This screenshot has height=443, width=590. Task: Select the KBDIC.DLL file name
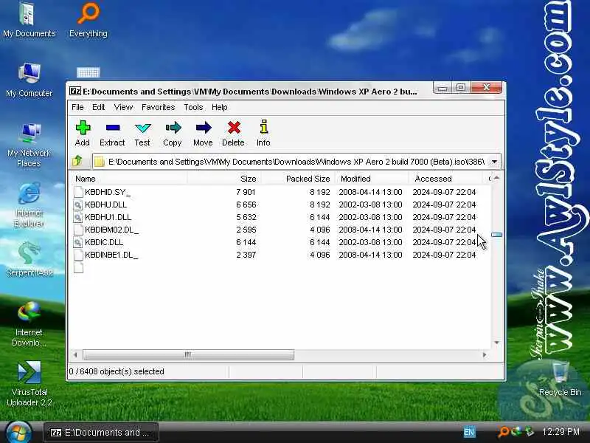(104, 242)
